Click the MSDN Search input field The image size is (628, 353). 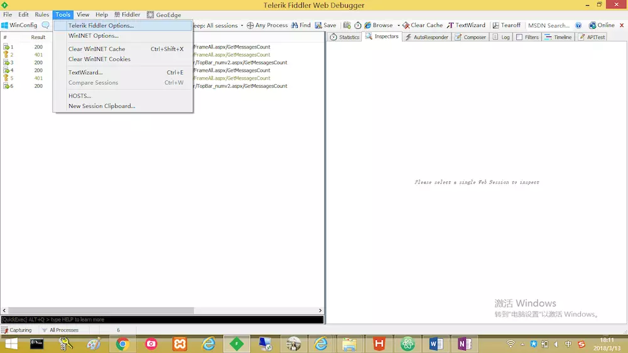(549, 25)
